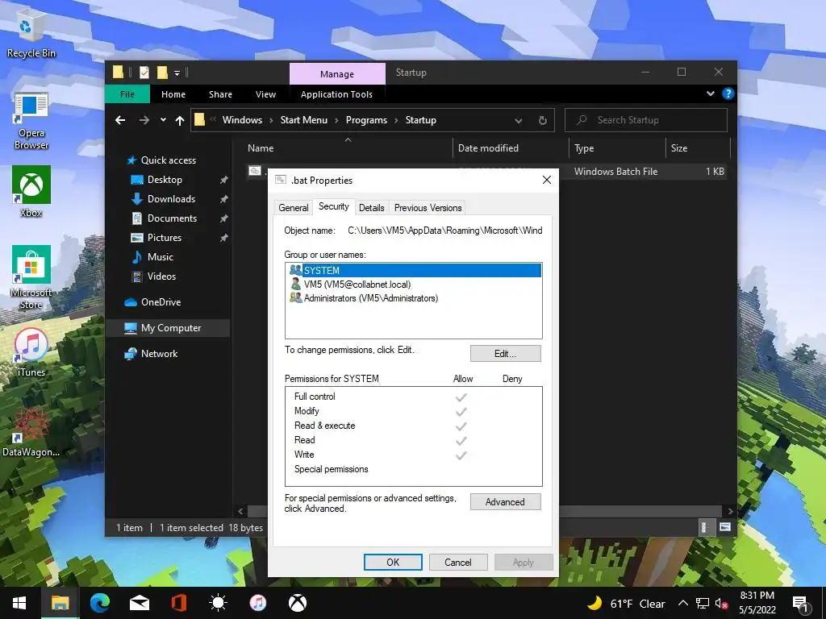Click Edit... to change permissions
The height and width of the screenshot is (619, 826).
(x=505, y=354)
